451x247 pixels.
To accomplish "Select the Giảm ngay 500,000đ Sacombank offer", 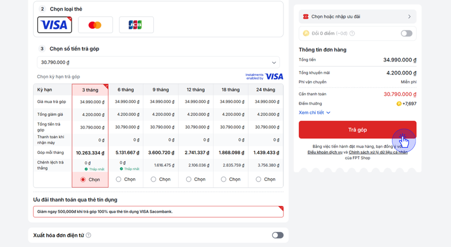I will pyautogui.click(x=158, y=211).
